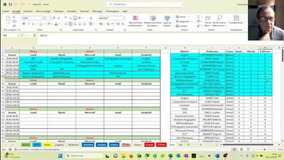Image resolution: width=284 pixels, height=160 pixels.
Task: Click the AutoSum sigma icon
Action: point(198,17)
